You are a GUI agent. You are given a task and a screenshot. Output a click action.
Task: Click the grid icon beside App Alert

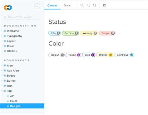[5, 70]
